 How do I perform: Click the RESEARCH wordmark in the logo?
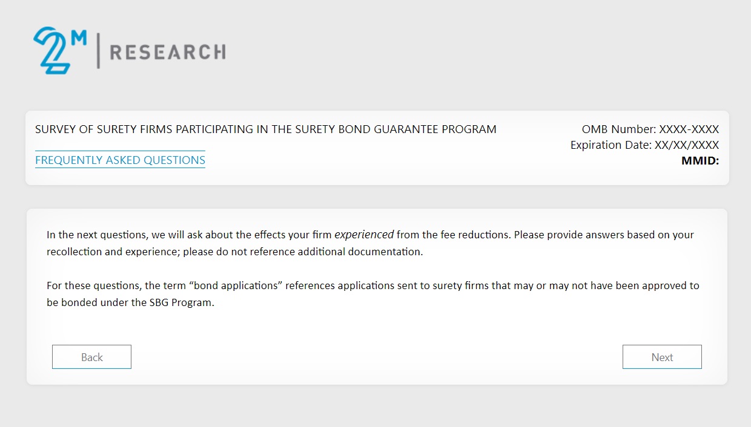click(x=167, y=52)
